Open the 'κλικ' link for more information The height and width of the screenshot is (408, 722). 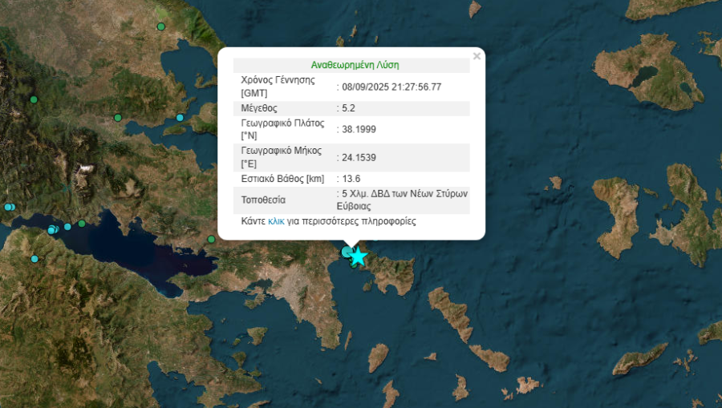[x=276, y=221]
